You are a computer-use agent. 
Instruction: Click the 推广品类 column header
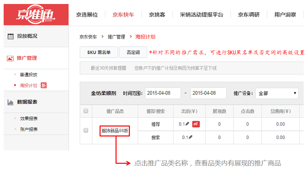point(115,112)
